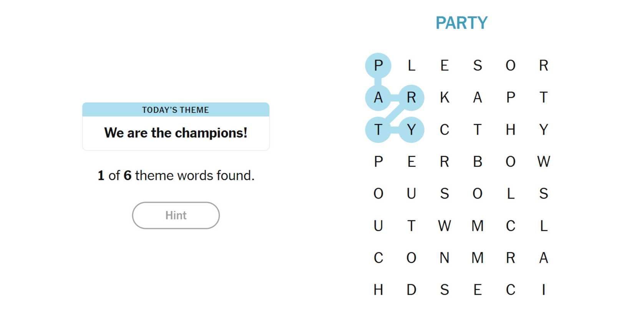Pick the E between L and S

pyautogui.click(x=444, y=66)
